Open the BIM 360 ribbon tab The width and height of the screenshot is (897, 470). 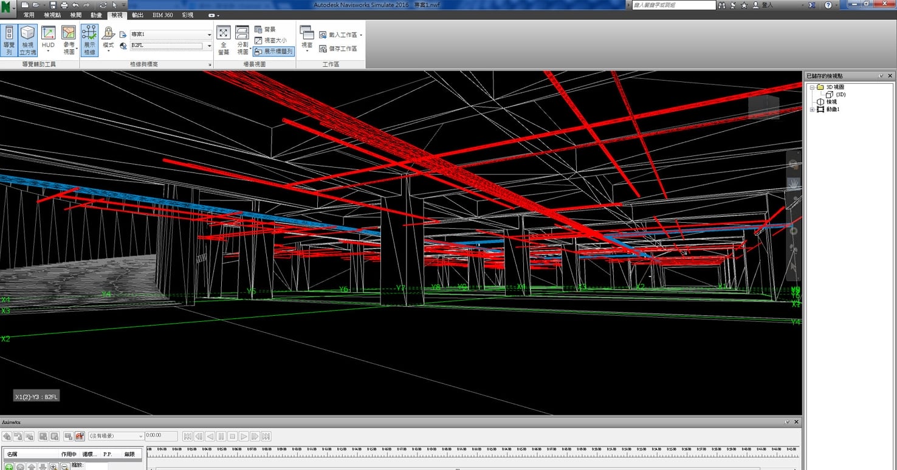click(x=162, y=15)
